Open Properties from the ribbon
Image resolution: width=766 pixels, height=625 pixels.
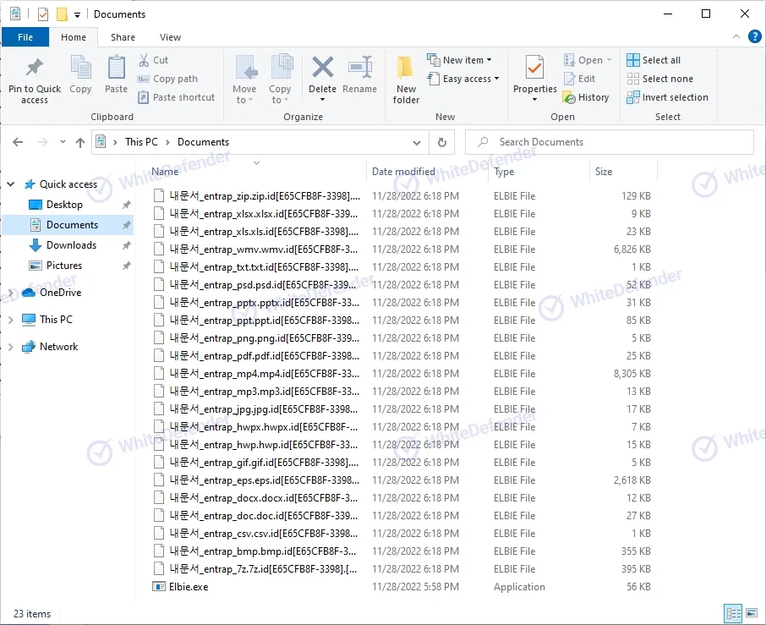tap(534, 69)
